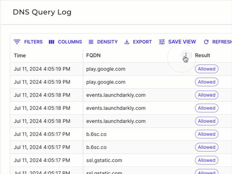
Task: Click the DNS Query Log page title
Action: 42,12
